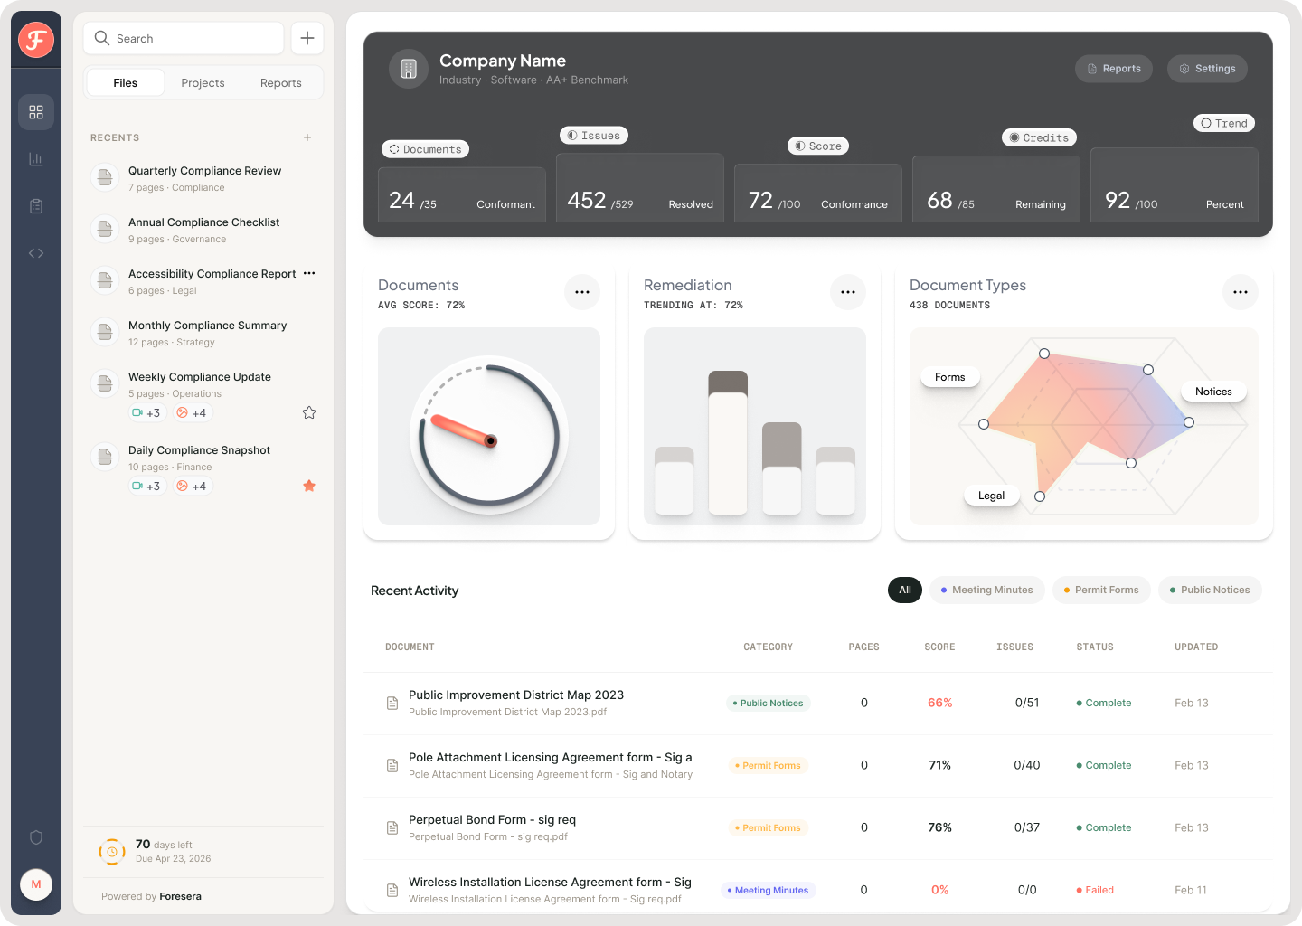Open the Remediation card options menu
This screenshot has width=1302, height=926.
[848, 292]
